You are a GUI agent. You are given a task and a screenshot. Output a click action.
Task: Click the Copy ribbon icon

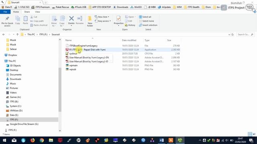tap(18, 20)
